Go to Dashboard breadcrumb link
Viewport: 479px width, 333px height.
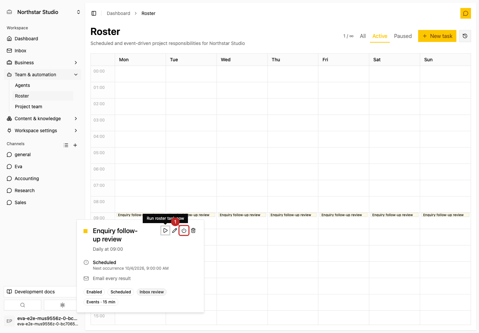click(118, 13)
